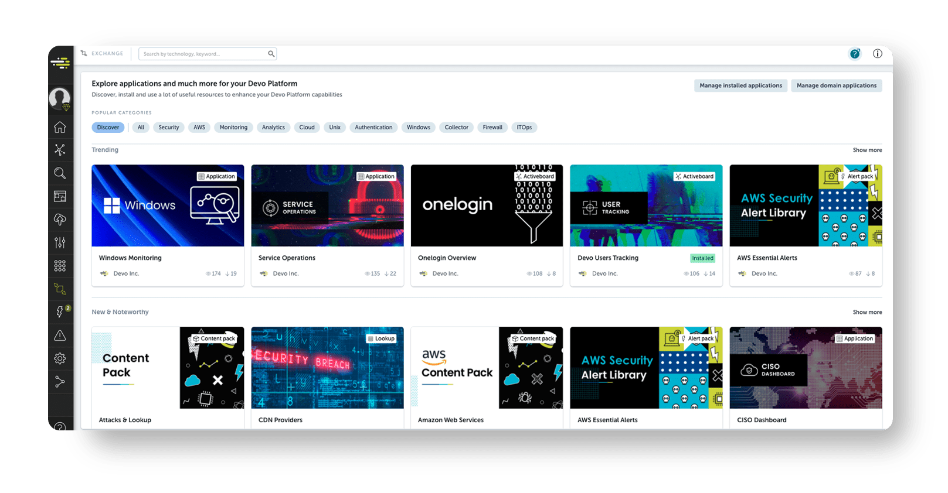Viewport: 948px width, 493px height.
Task: Click the Application tag on Windows Monitoring card
Action: [x=217, y=177]
